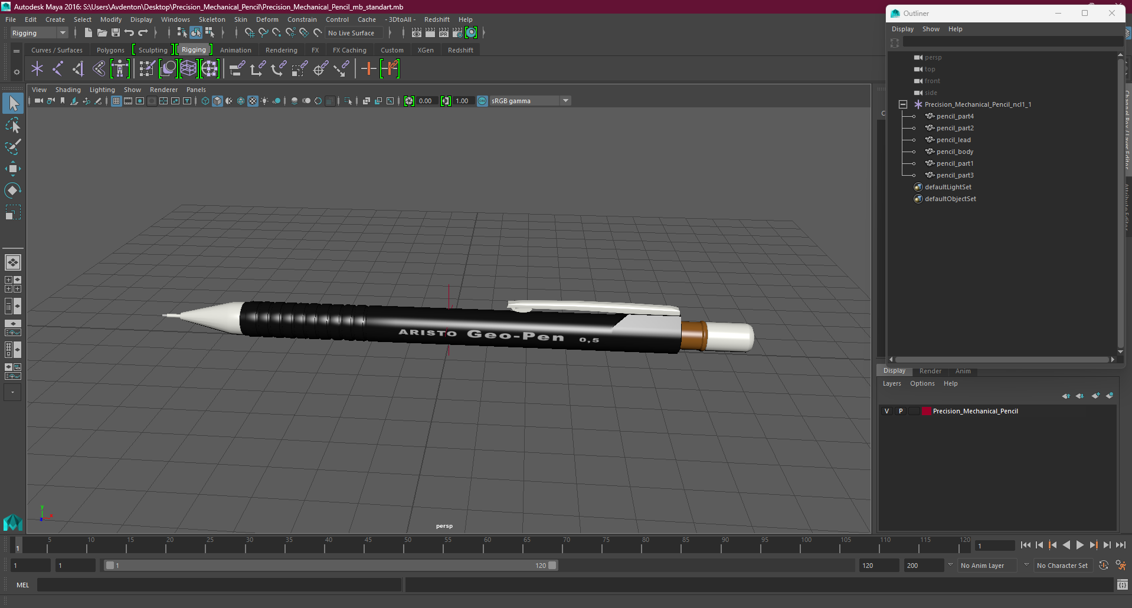Toggle textured display in viewport
Image resolution: width=1132 pixels, height=608 pixels.
pos(253,101)
